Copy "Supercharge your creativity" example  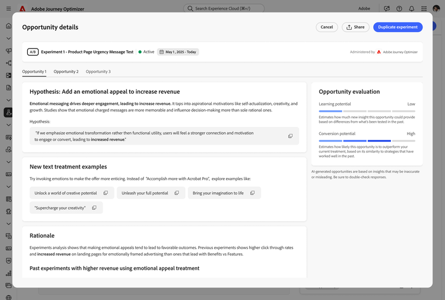pyautogui.click(x=94, y=208)
